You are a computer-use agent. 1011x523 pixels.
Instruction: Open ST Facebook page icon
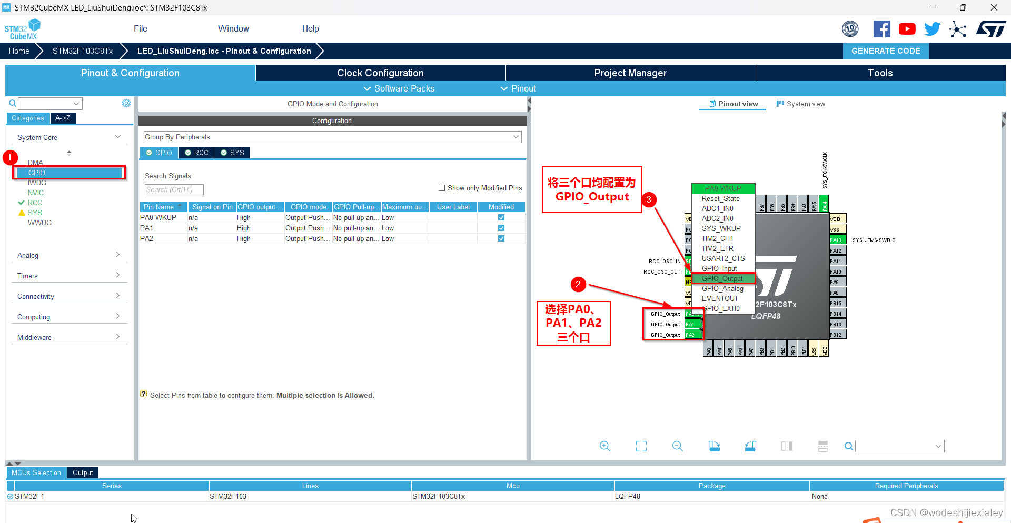click(x=881, y=29)
